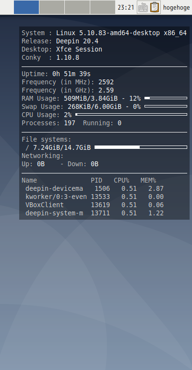Select the CPU% column header
192x370 pixels.
(x=121, y=181)
